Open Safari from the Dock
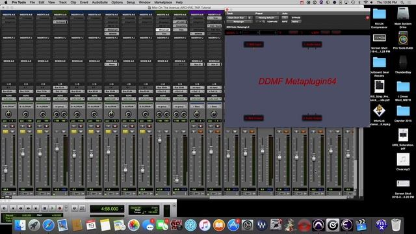The height and width of the screenshot is (234, 416). pyautogui.click(x=49, y=226)
